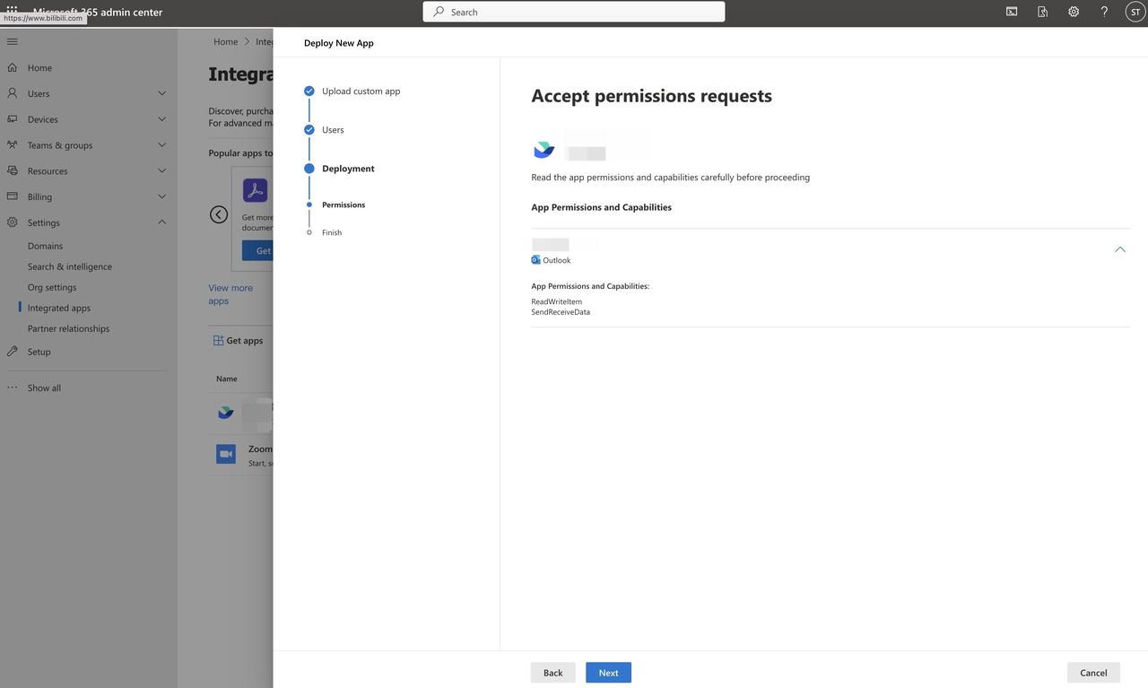Image resolution: width=1148 pixels, height=688 pixels.
Task: Expand the Billing navigation group
Action: [161, 196]
